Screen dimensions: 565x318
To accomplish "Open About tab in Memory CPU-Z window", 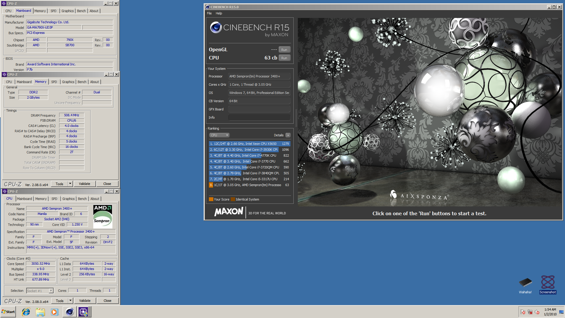I will (x=94, y=82).
